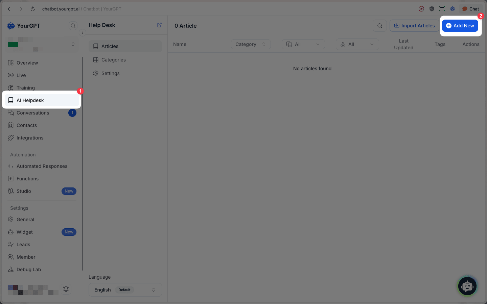
Task: Go to Conversations in sidebar
Action: [33, 113]
